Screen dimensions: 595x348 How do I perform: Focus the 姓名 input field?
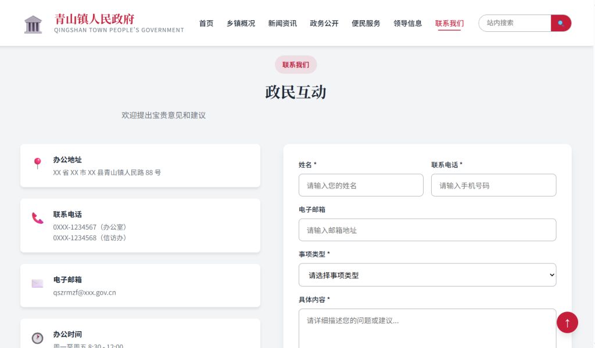click(x=361, y=186)
